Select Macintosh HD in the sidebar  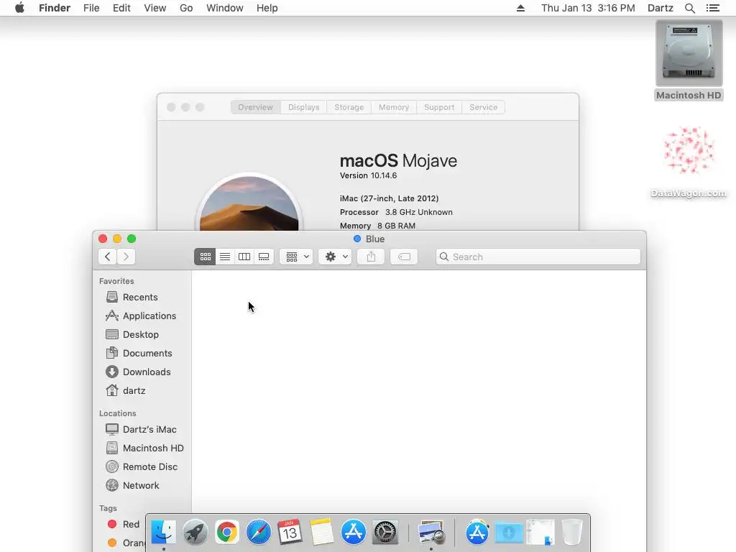click(x=143, y=448)
